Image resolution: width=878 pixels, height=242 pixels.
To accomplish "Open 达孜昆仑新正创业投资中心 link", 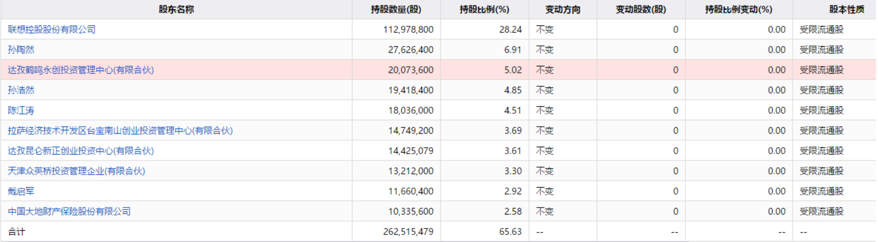I will 81,151.
